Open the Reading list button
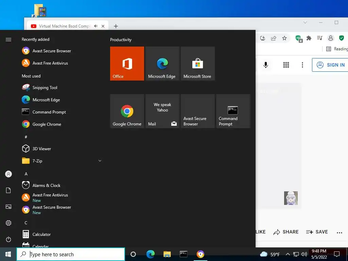 337,49
